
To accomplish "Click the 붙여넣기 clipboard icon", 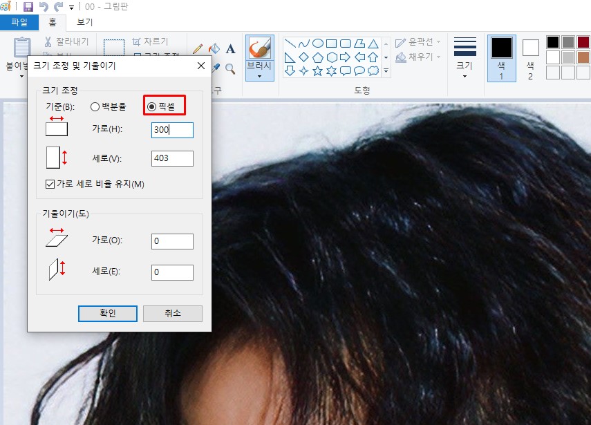I will pyautogui.click(x=21, y=48).
